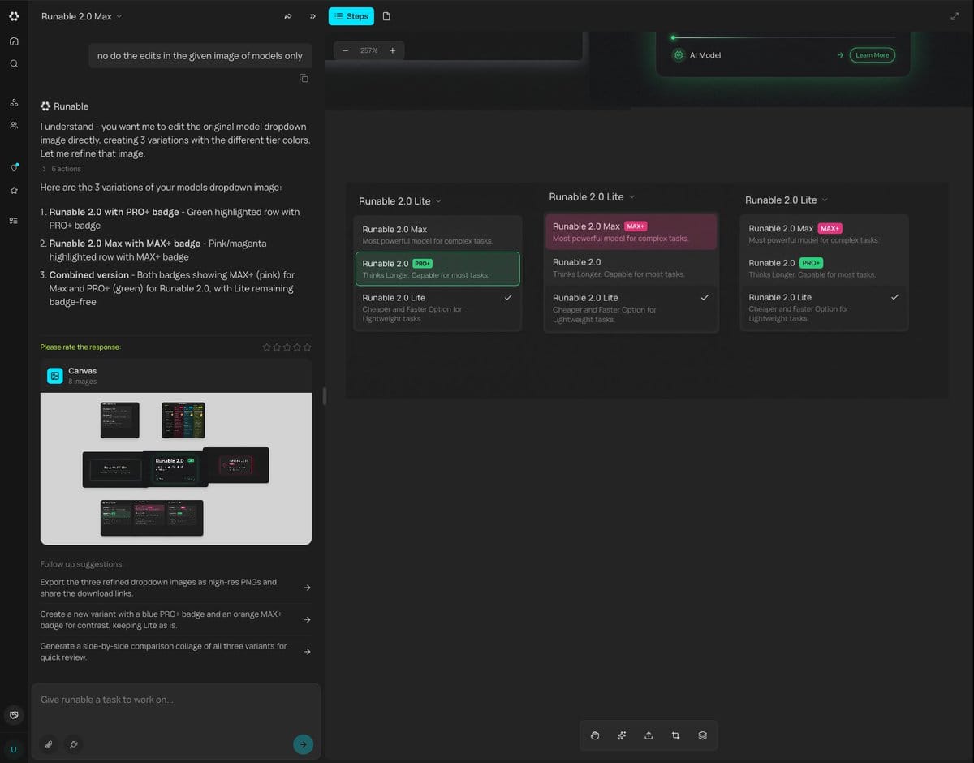The width and height of the screenshot is (974, 763).
Task: Click the fullscreen expand icon at top right
Action: coord(955,16)
